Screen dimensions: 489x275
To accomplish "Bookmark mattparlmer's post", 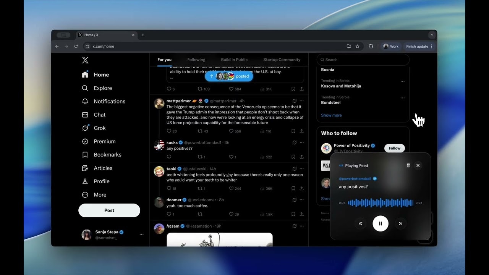I will point(293,131).
